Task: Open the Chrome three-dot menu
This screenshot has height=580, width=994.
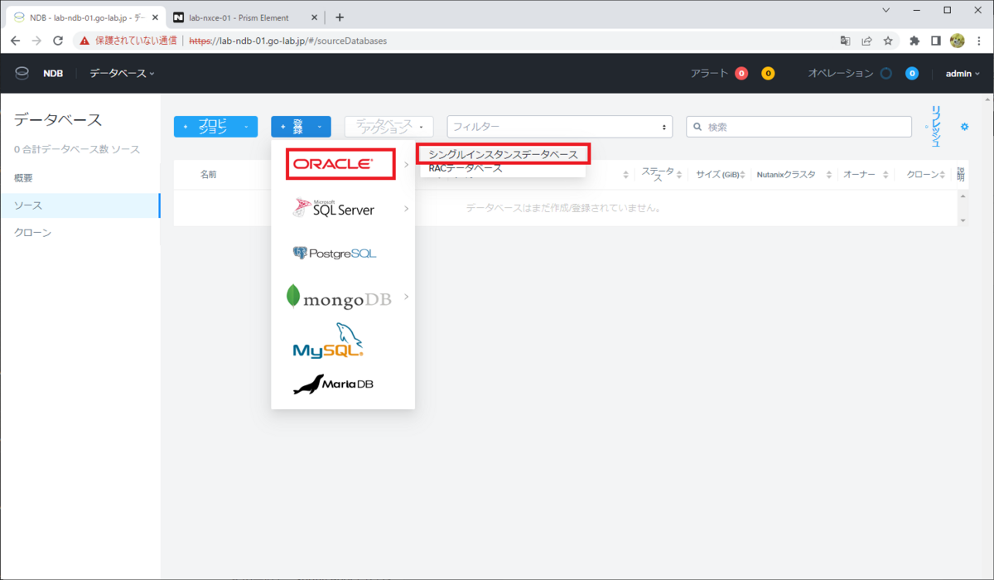Action: 978,41
